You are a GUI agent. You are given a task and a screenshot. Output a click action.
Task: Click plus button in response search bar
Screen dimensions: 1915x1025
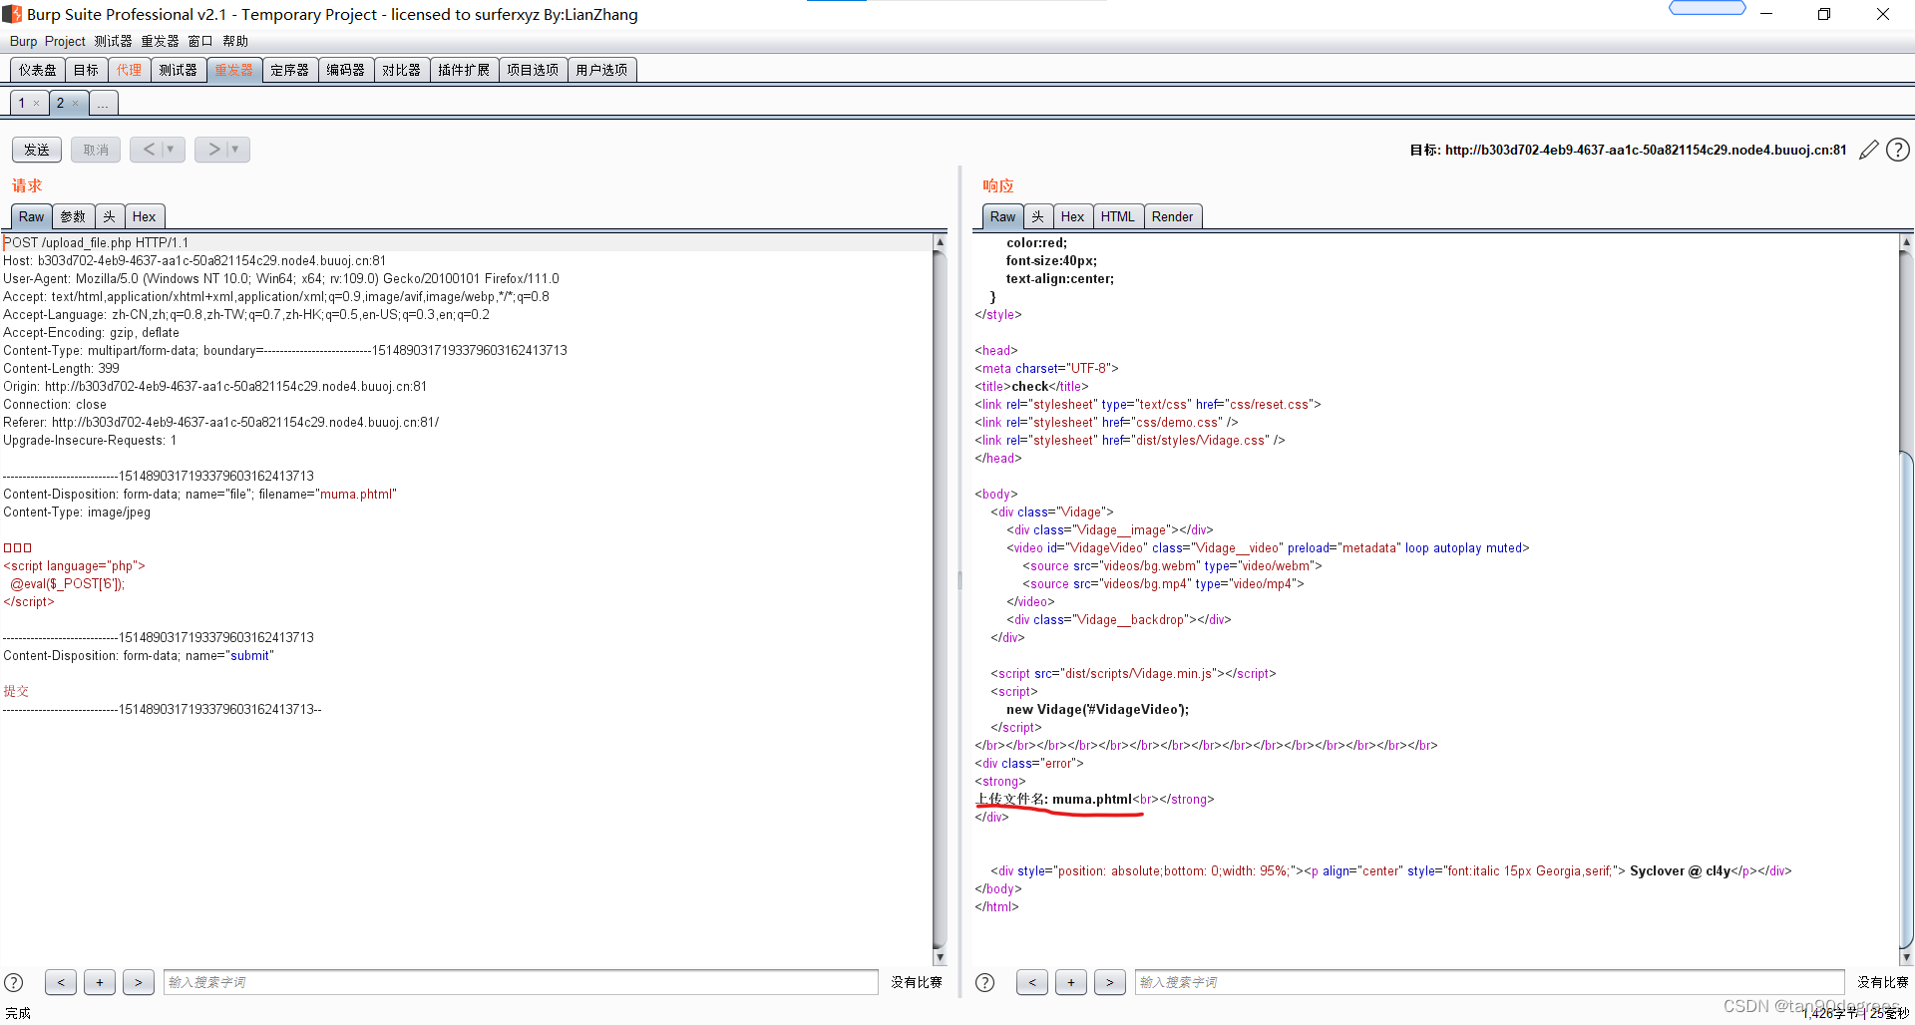click(x=1071, y=982)
